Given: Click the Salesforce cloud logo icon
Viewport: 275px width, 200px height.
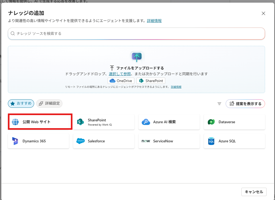Looking at the screenshot, I should (80, 141).
